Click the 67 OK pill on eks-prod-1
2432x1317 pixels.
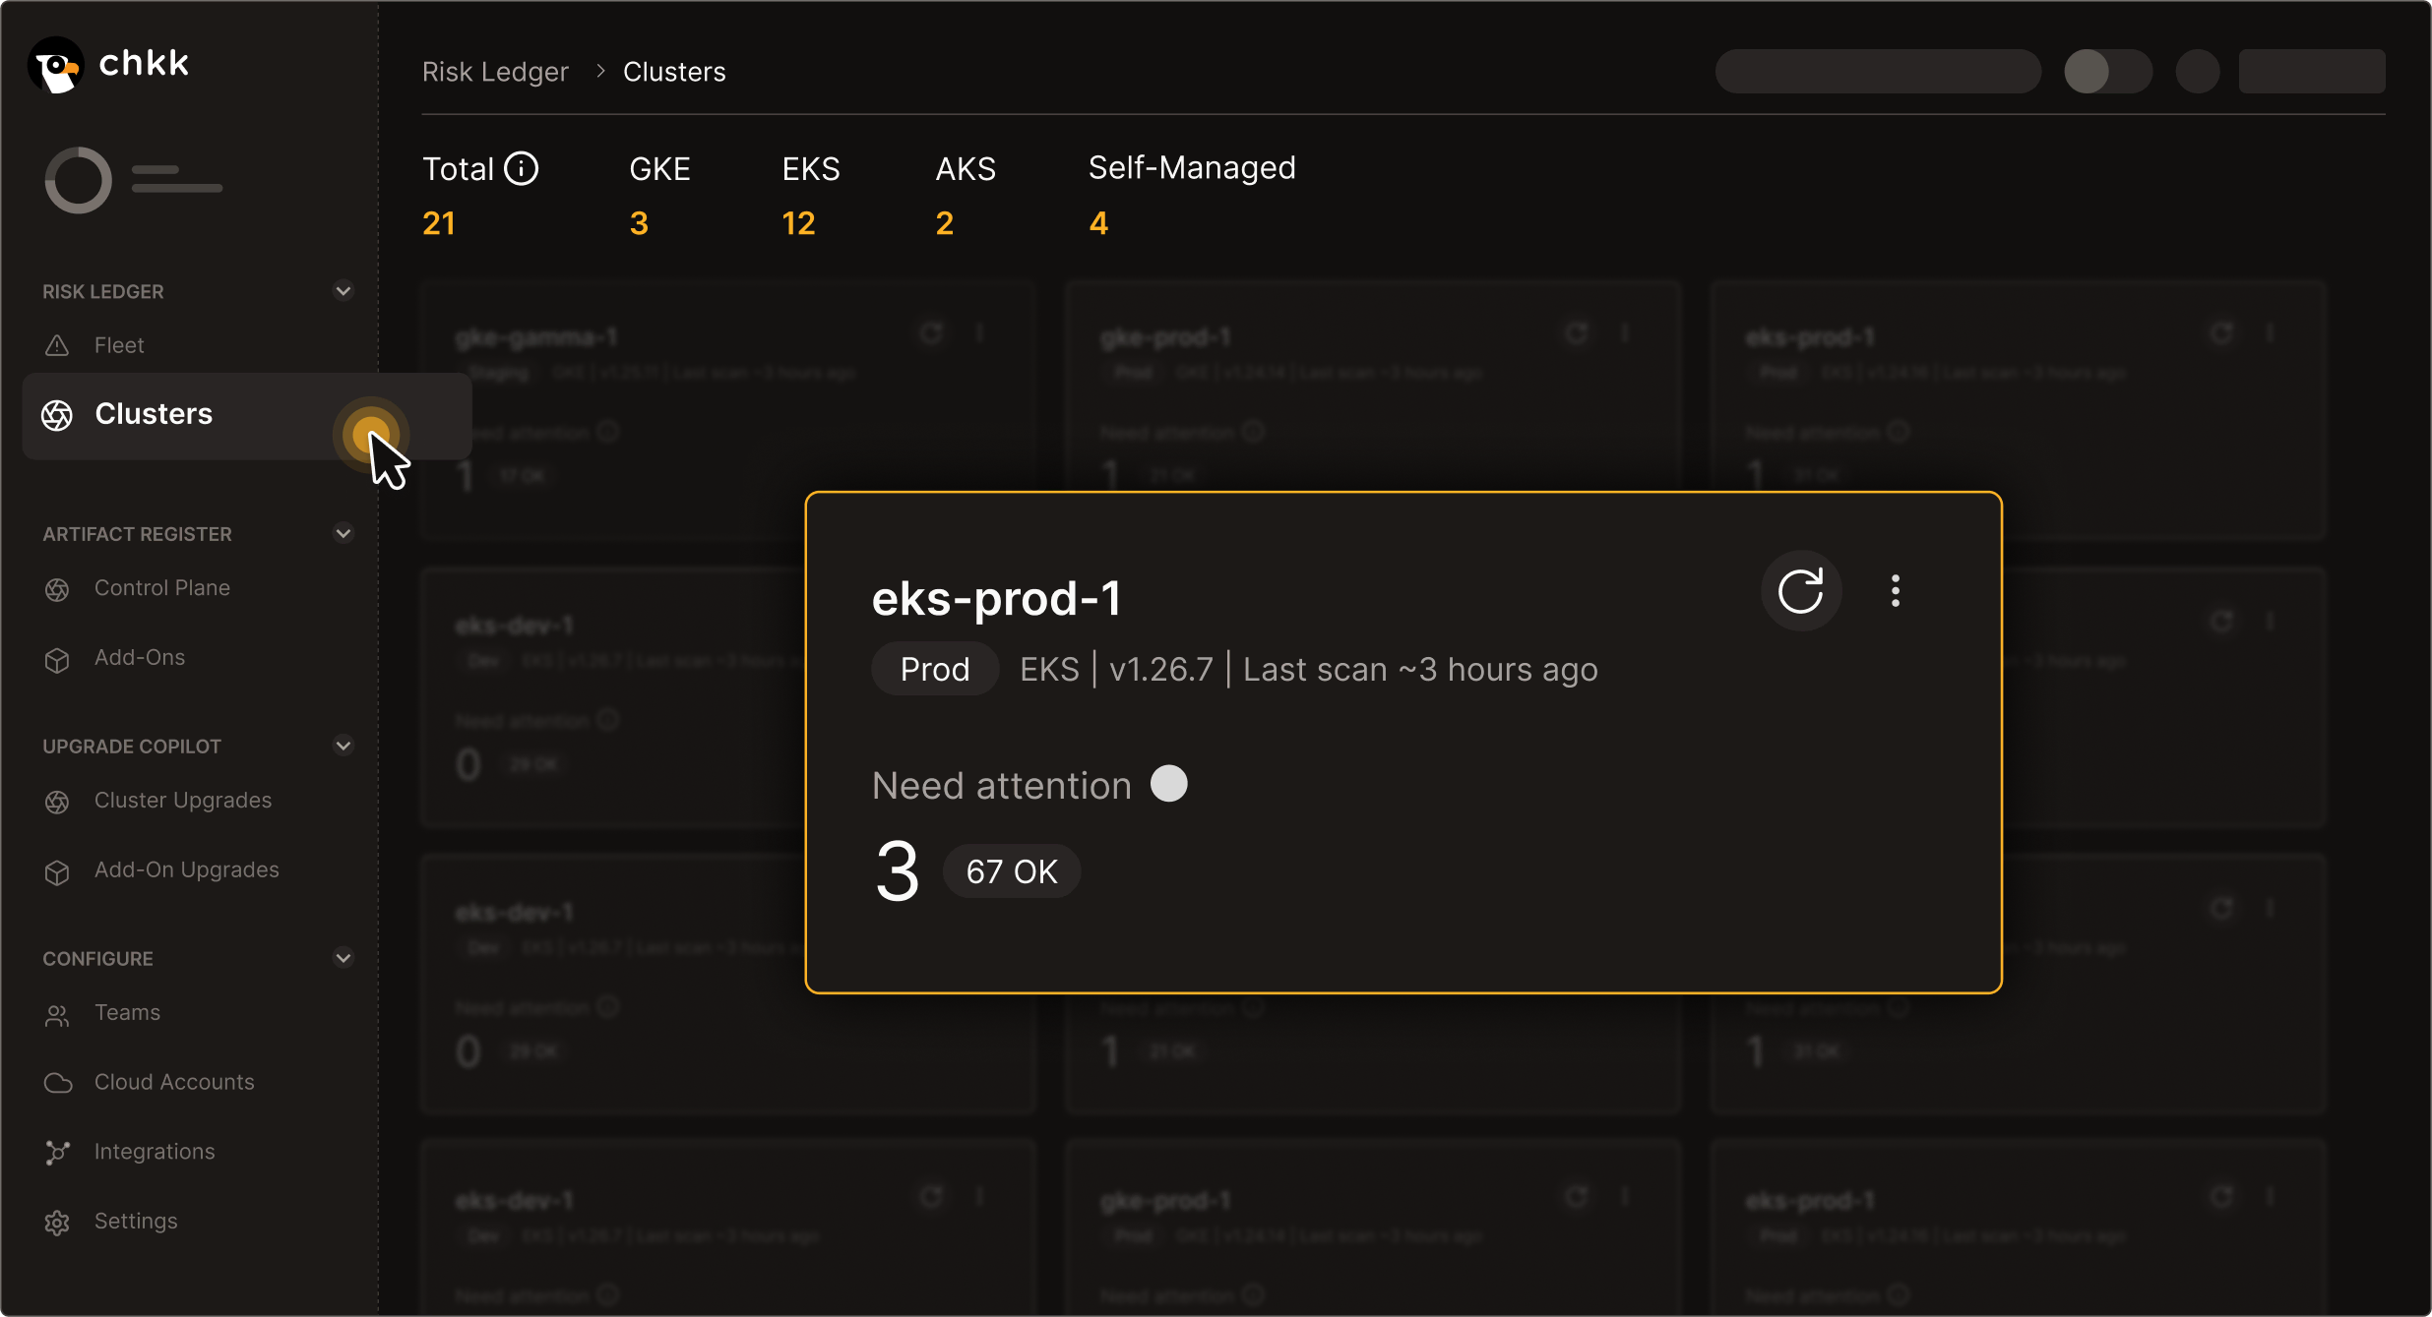1012,870
